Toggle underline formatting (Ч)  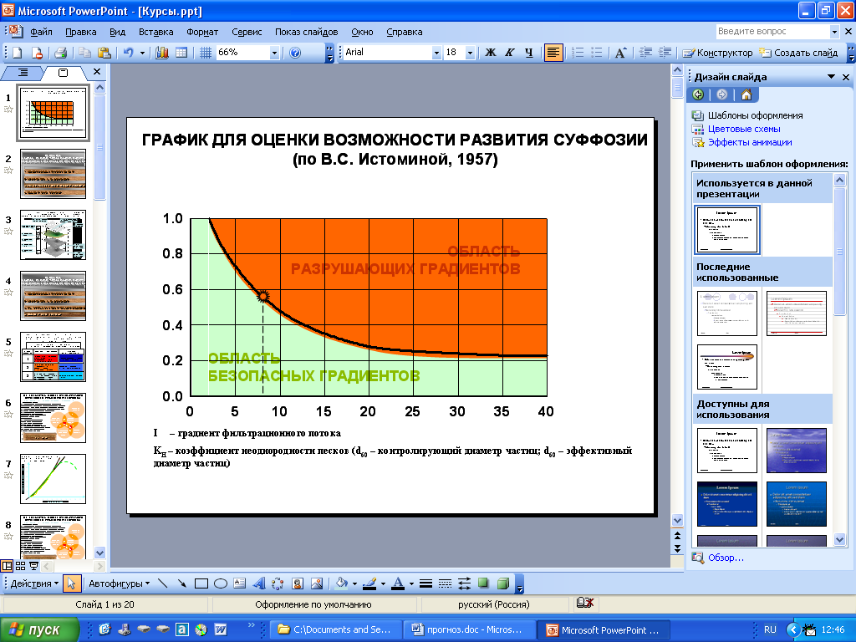click(x=528, y=53)
